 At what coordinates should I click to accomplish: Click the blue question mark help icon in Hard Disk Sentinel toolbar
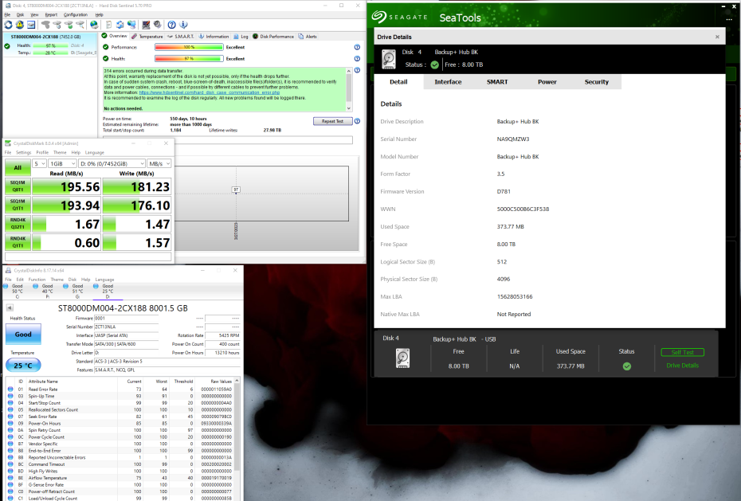tap(172, 25)
